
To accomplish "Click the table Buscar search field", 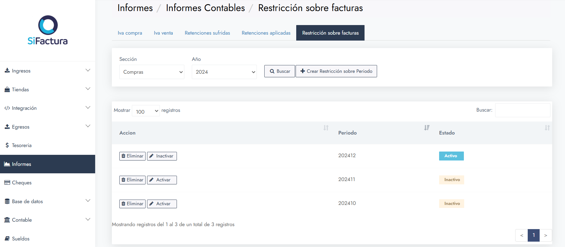I will [522, 110].
